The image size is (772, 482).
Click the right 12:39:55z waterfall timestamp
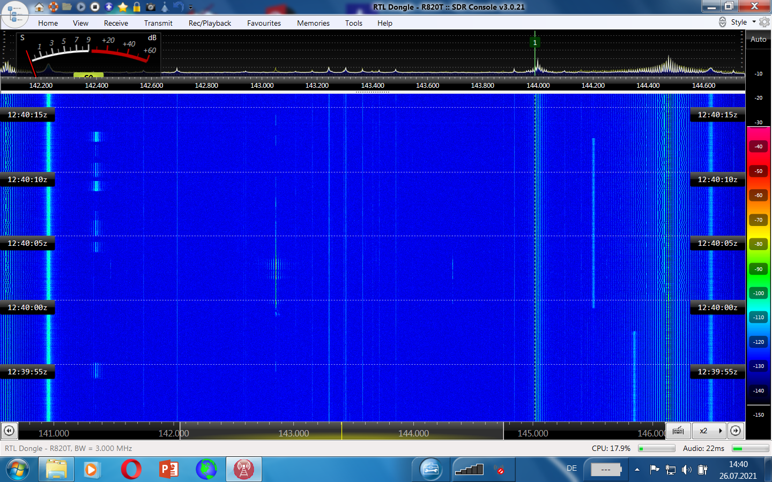click(717, 372)
